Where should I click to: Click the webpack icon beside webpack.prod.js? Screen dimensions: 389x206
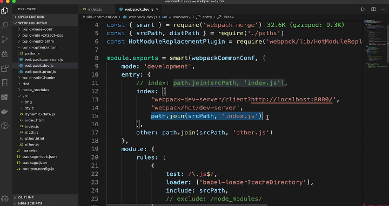pyautogui.click(x=21, y=72)
